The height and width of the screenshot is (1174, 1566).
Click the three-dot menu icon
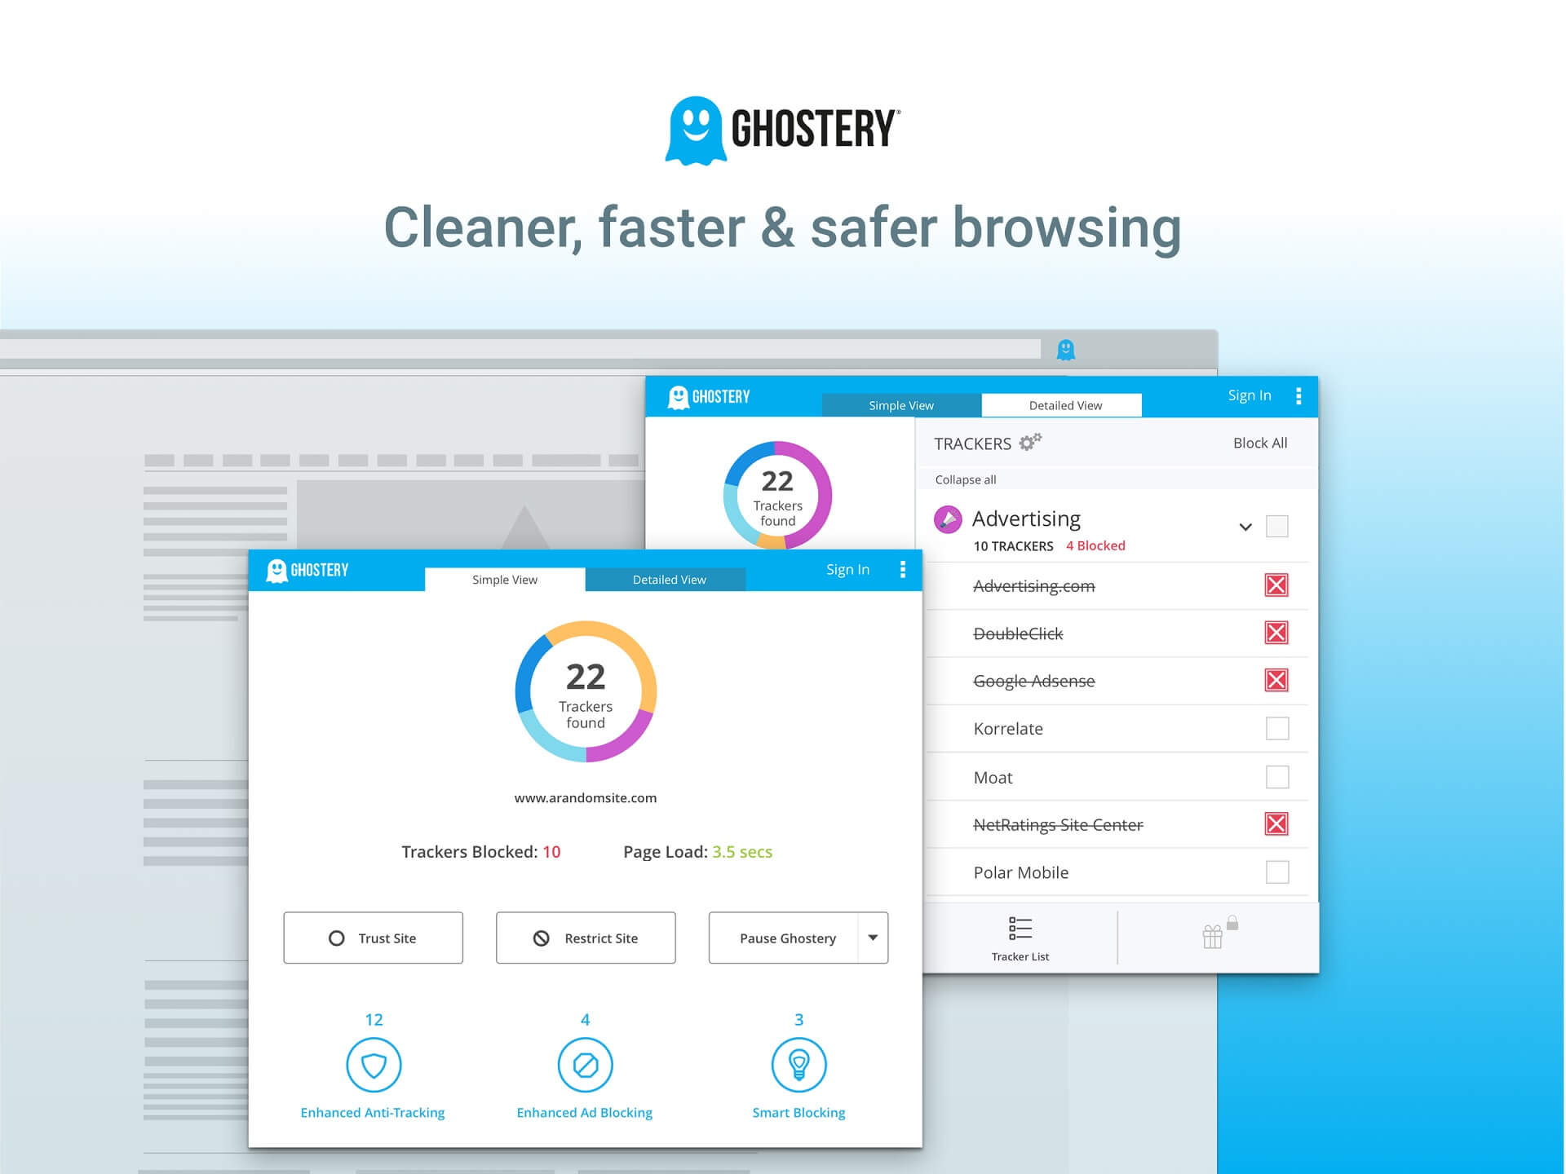click(x=905, y=570)
